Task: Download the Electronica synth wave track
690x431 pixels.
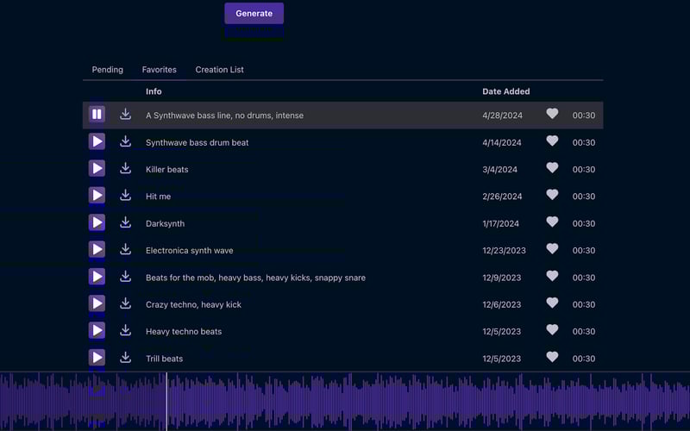Action: (125, 249)
